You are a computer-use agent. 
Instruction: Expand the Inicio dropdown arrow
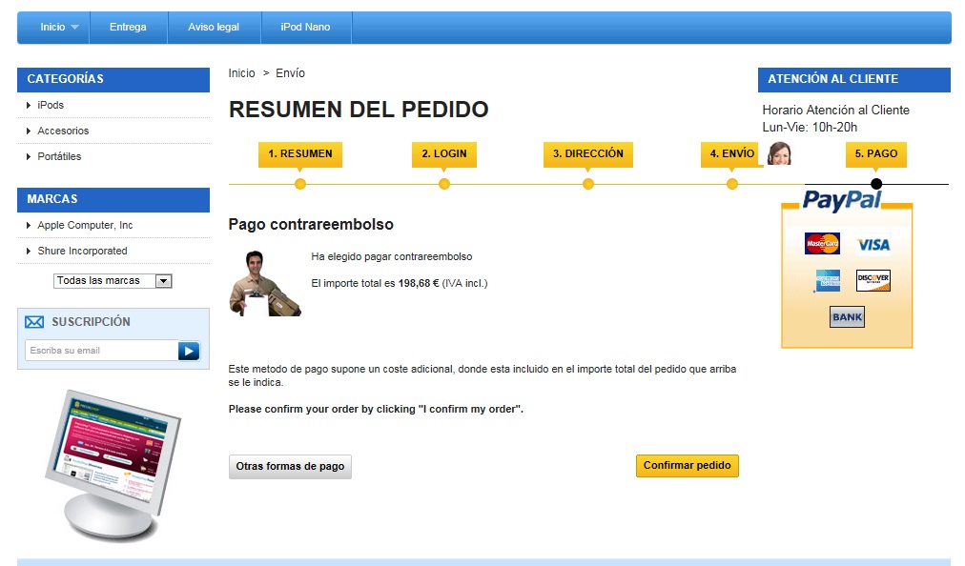point(74,27)
